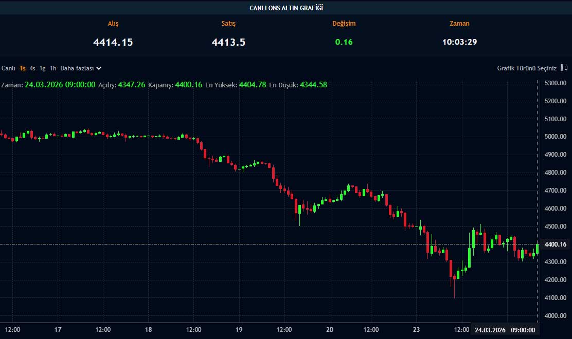Click the Canlı Ons Altın Grafiği title
The height and width of the screenshot is (339, 572).
click(x=286, y=8)
